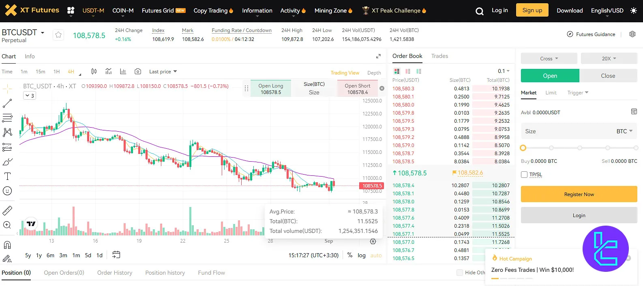Open the calculator icon beside available balance
The width and height of the screenshot is (643, 286).
coord(634,112)
